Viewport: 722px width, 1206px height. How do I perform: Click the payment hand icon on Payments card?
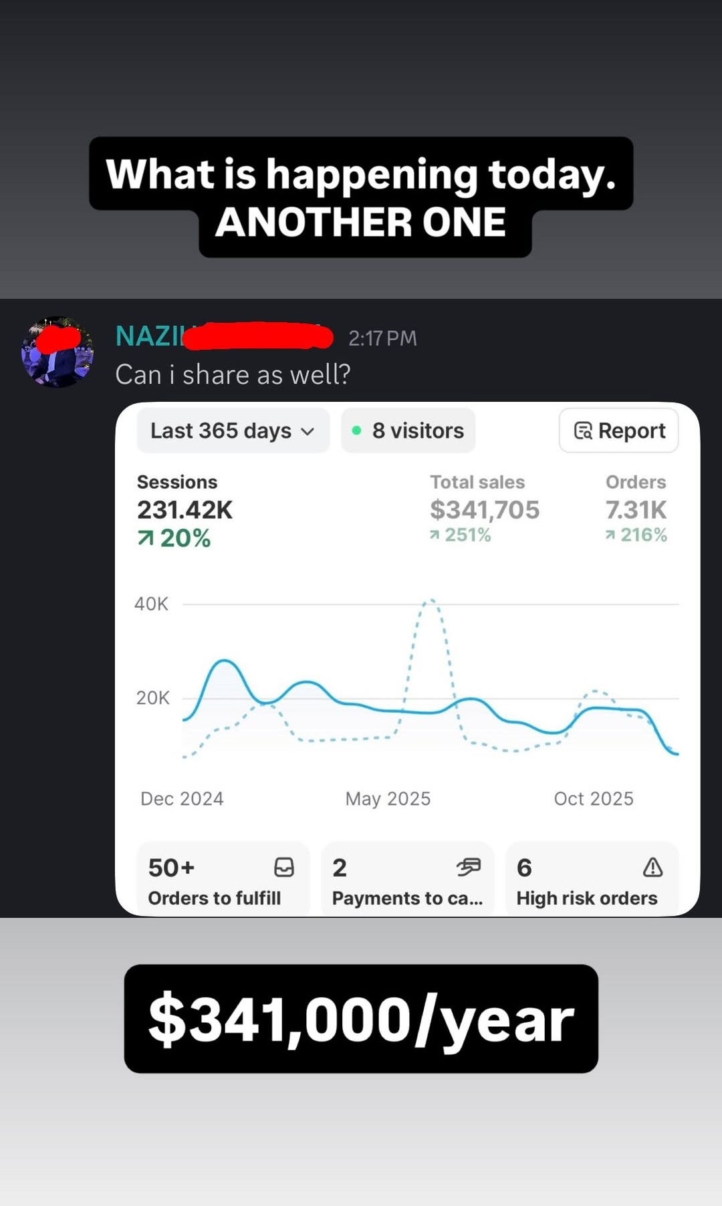(468, 867)
